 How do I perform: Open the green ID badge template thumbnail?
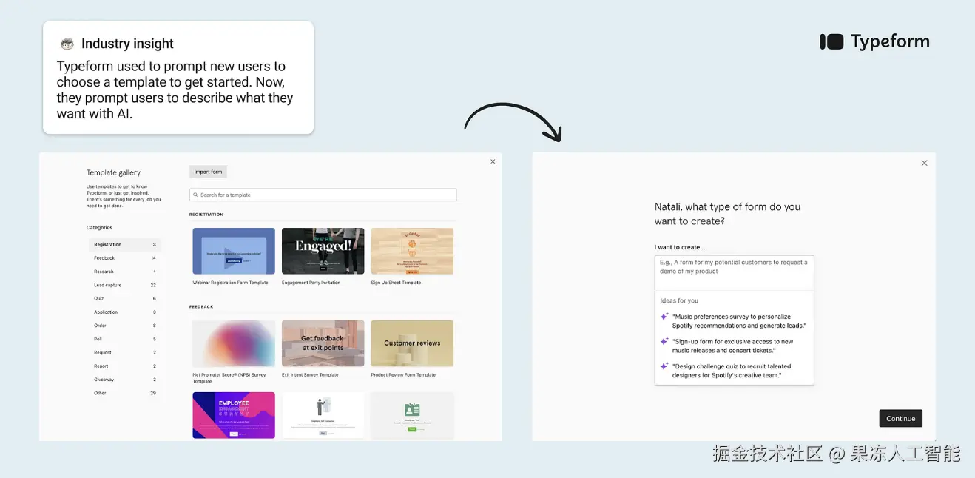click(412, 415)
